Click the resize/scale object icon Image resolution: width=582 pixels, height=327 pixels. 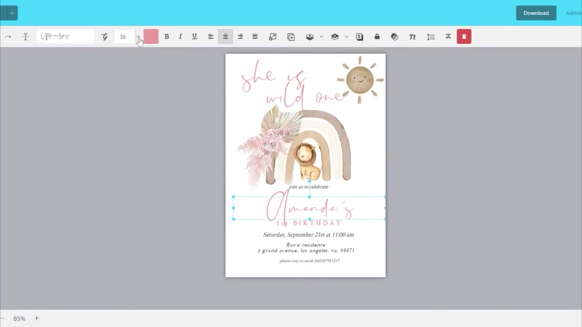tap(273, 37)
